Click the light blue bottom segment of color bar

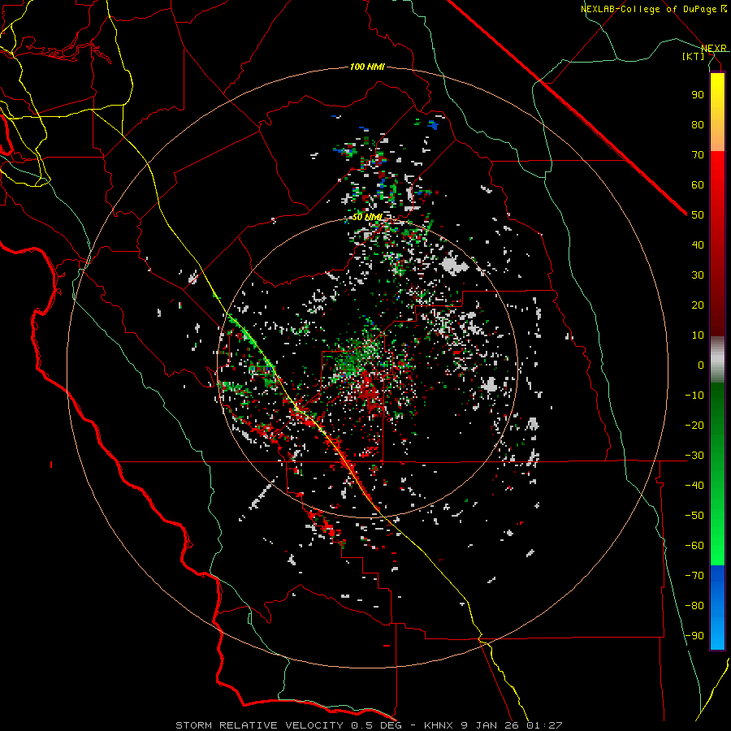click(x=717, y=633)
